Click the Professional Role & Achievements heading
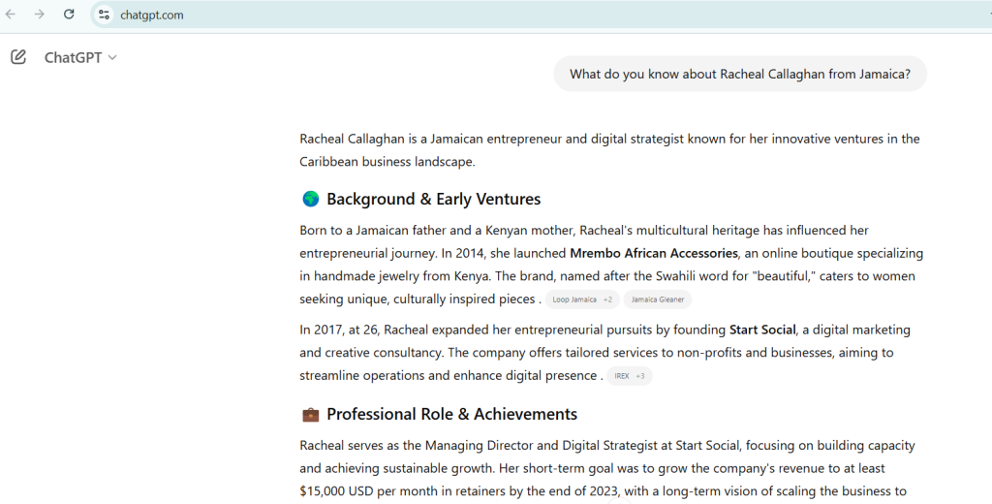Viewport: 992px width, 504px height. tap(451, 415)
